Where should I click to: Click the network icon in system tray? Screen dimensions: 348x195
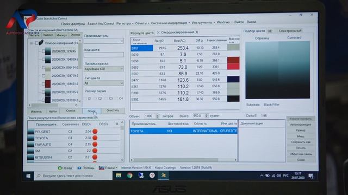(x=273, y=175)
